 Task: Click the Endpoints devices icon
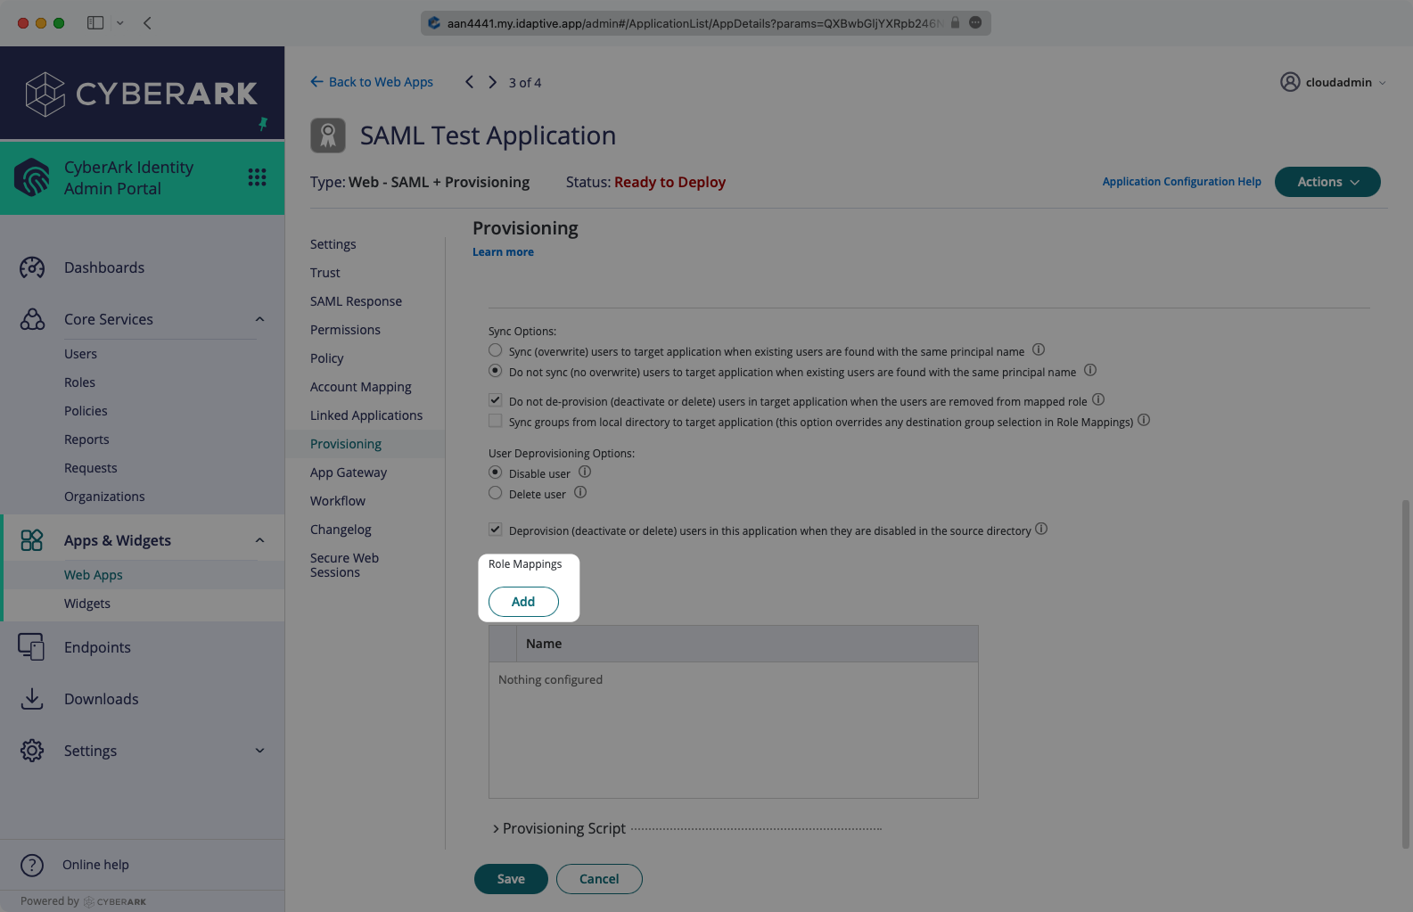pos(32,647)
